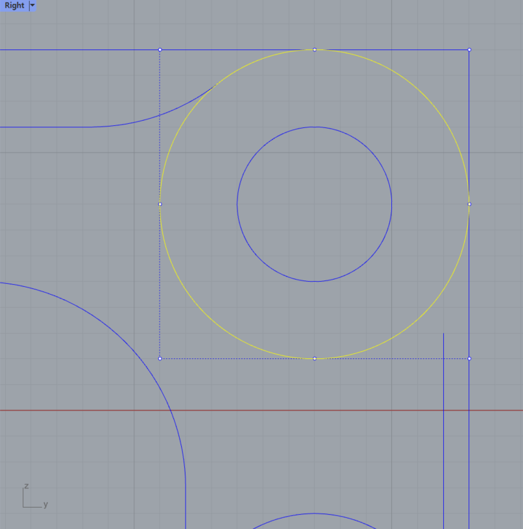Pick the top-right corner control point

(x=469, y=49)
